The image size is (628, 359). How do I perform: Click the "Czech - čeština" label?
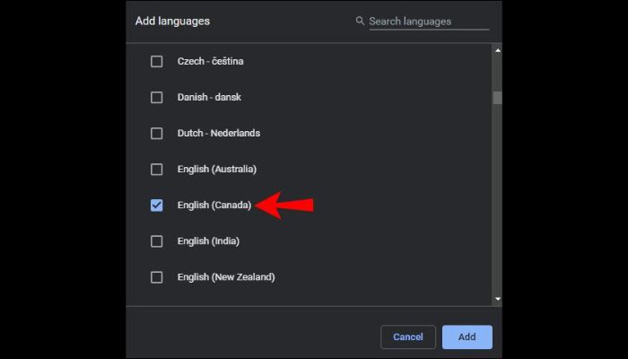click(x=210, y=61)
